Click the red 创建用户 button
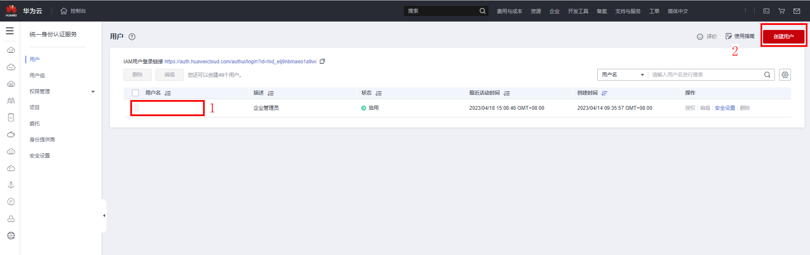 coord(783,37)
